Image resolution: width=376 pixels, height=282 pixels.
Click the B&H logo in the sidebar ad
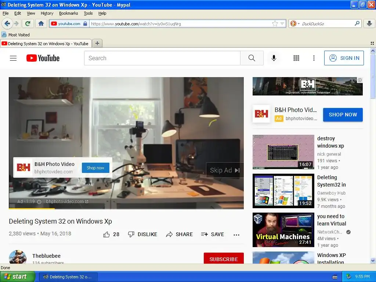coord(261,114)
